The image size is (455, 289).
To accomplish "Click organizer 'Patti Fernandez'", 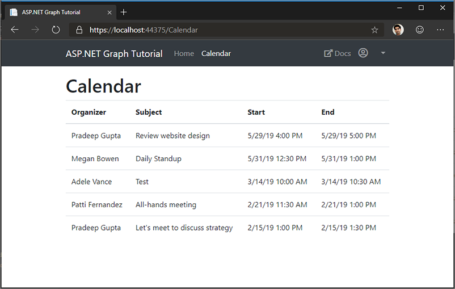I will click(x=97, y=204).
